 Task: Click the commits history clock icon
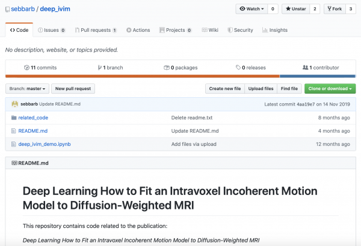[x=26, y=68]
